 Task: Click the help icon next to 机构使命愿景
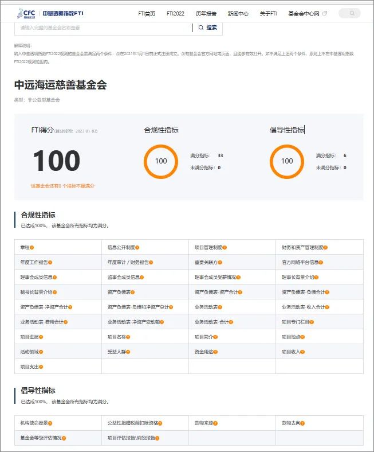pos(50,423)
